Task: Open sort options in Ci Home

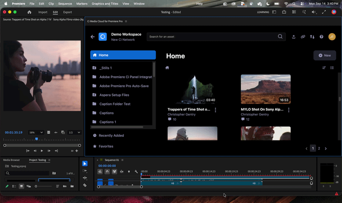Action: coord(324,68)
